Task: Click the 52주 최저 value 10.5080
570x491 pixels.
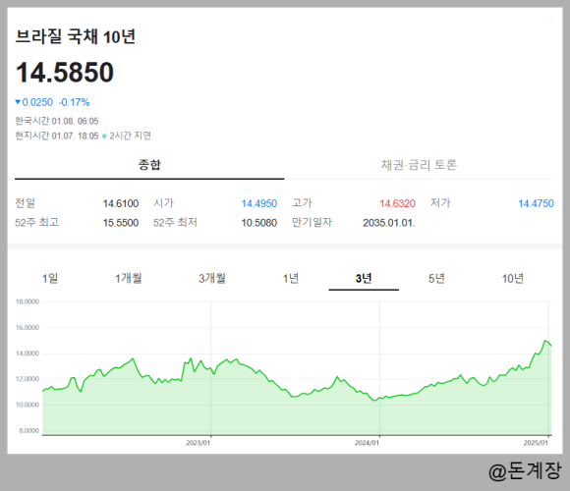Action: (x=259, y=223)
